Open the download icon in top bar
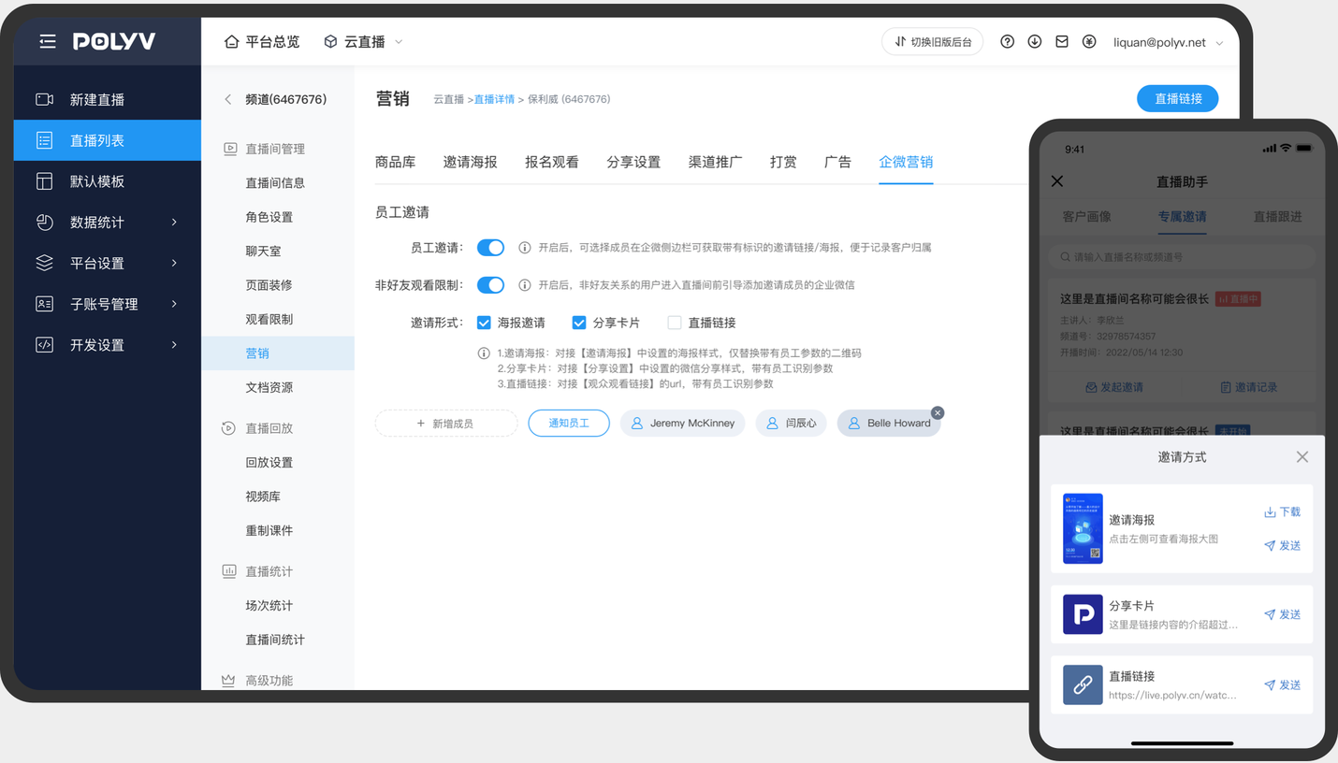 coord(1034,42)
